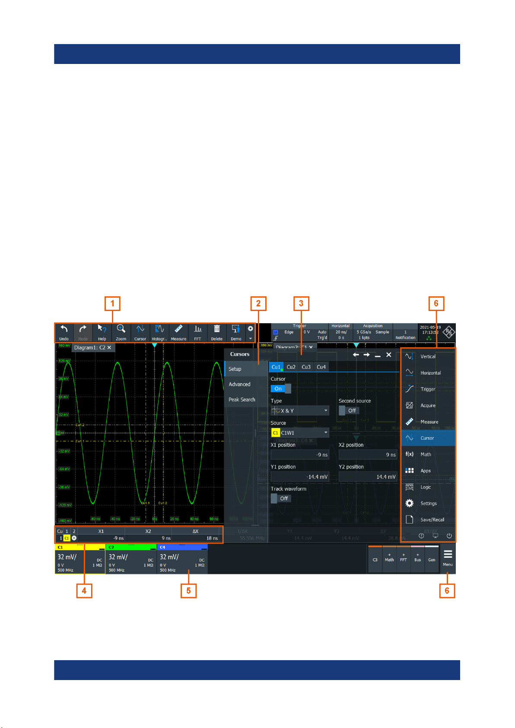Activate the C3 channel button
Screen dimensions: 515x728
(375, 559)
